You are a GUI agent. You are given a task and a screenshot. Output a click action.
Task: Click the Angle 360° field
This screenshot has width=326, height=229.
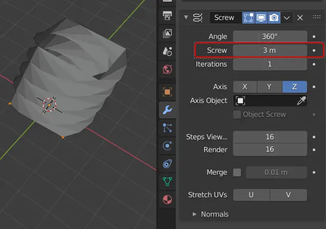270,36
